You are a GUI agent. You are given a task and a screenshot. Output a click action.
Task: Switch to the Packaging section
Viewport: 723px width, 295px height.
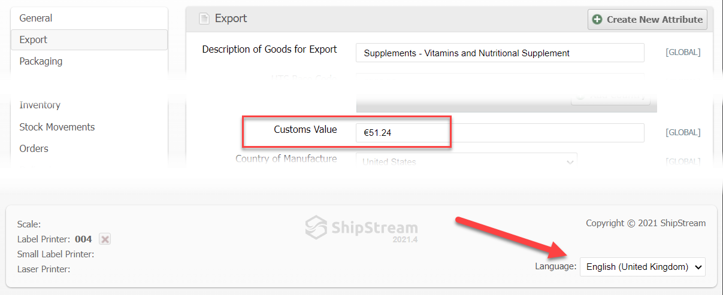(x=41, y=61)
